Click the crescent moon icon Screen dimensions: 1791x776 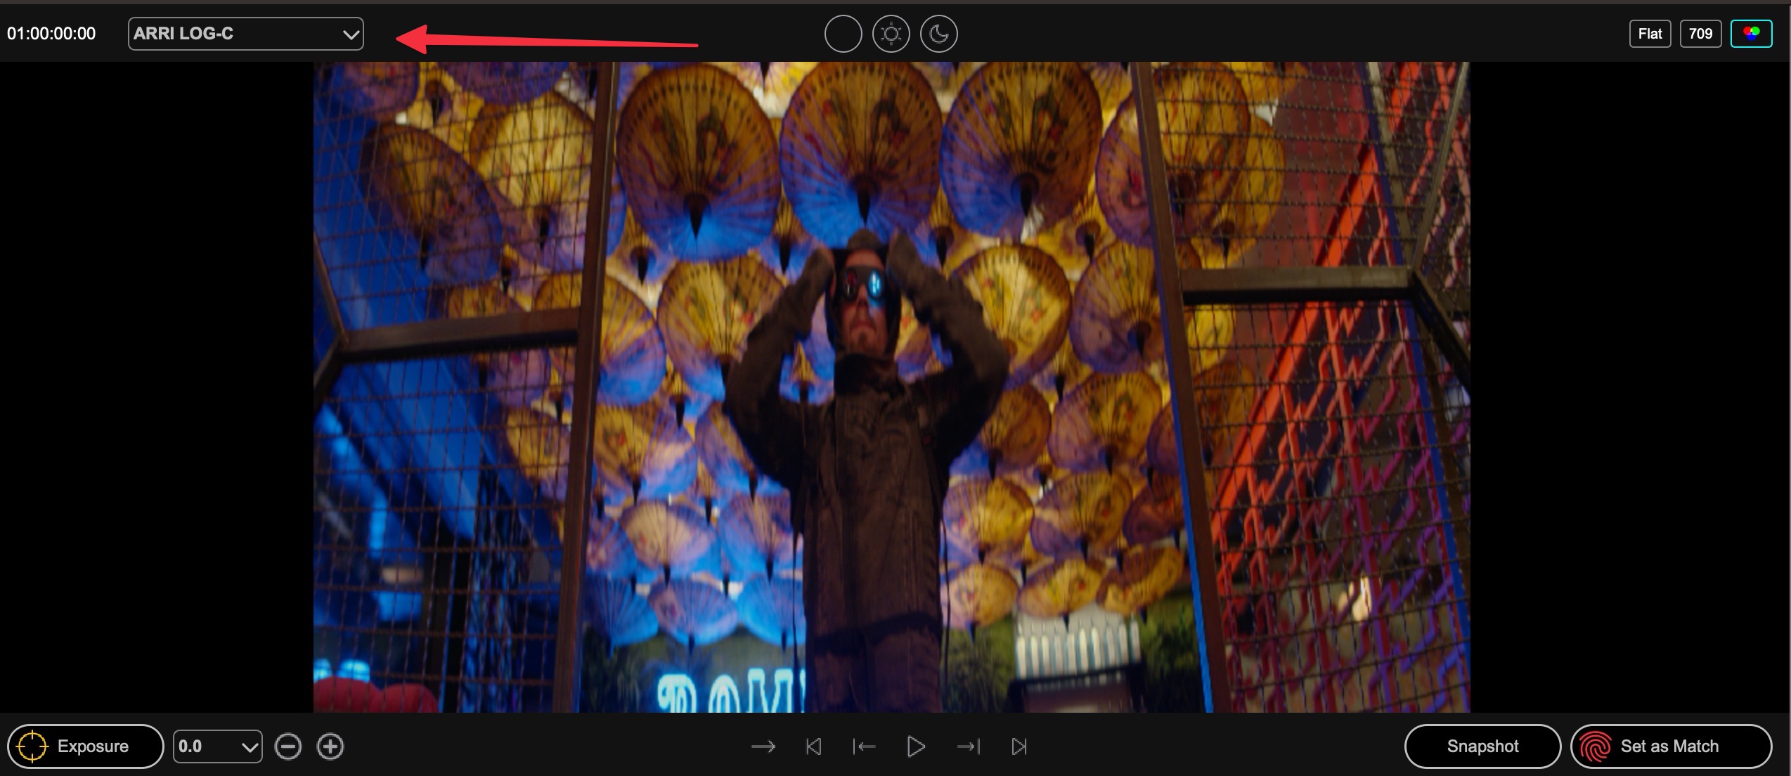(938, 34)
